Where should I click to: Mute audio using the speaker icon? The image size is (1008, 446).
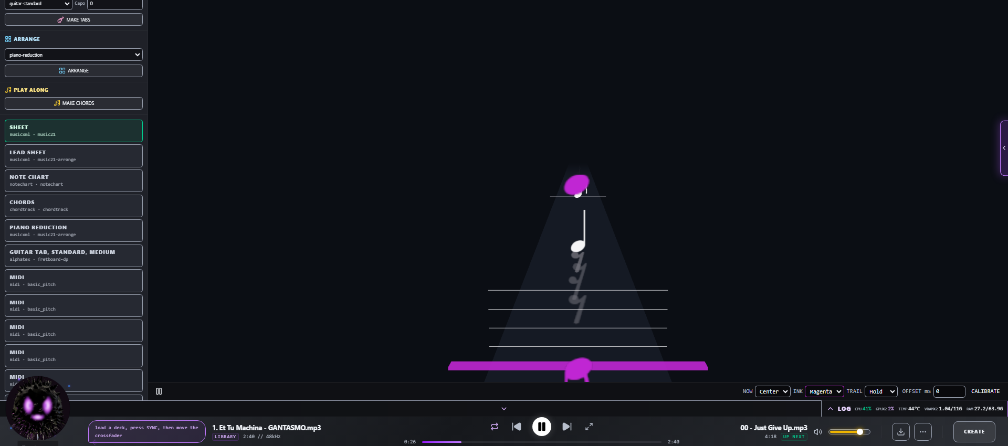click(818, 432)
